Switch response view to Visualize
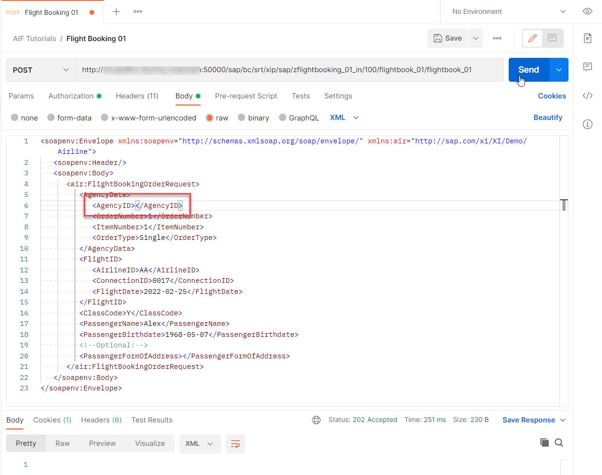The height and width of the screenshot is (475, 602). tap(150, 443)
